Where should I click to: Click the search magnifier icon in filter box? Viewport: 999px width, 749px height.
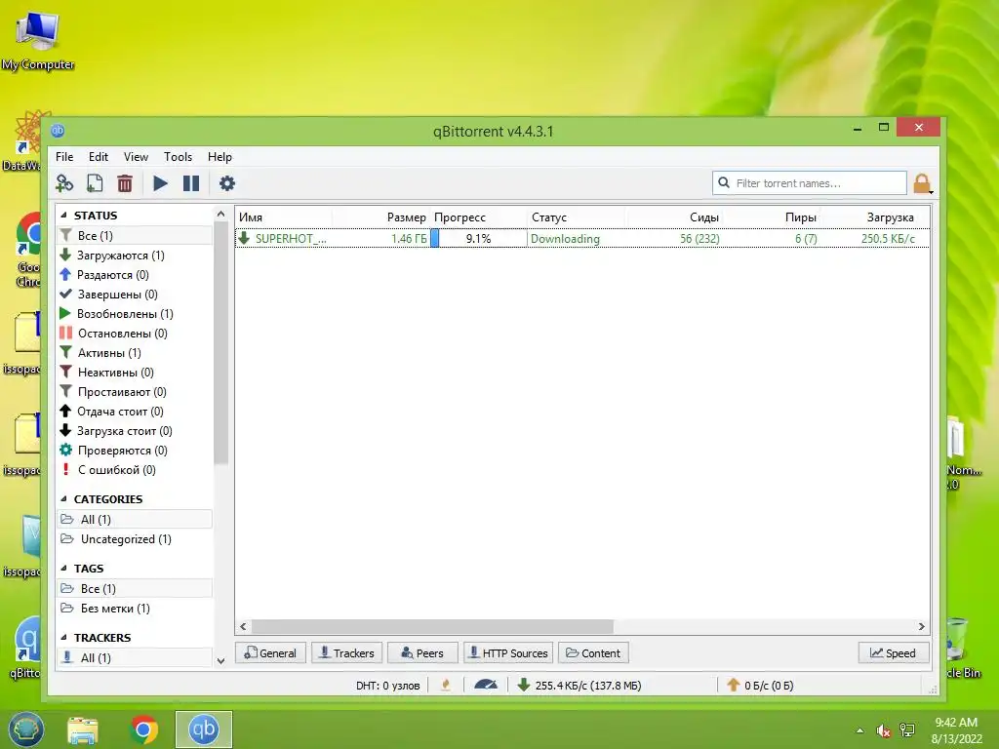724,182
